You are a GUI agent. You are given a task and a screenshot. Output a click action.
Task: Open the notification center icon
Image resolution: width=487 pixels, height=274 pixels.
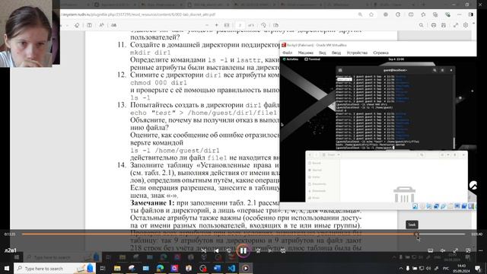478,269
